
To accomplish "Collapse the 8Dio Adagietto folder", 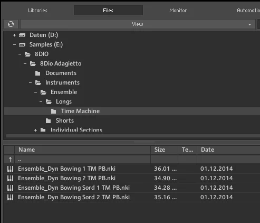I will point(25,64).
